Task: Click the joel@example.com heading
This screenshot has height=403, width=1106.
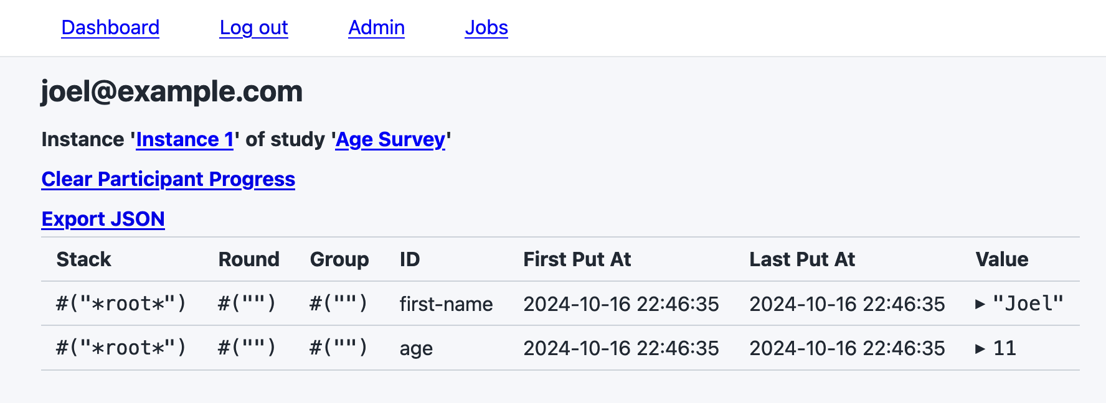Action: 172,91
